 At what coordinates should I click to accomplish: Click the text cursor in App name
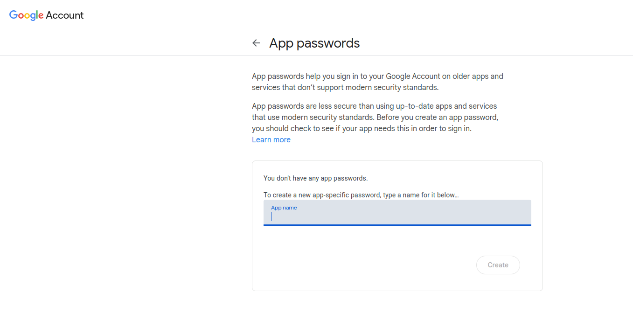pyautogui.click(x=271, y=216)
